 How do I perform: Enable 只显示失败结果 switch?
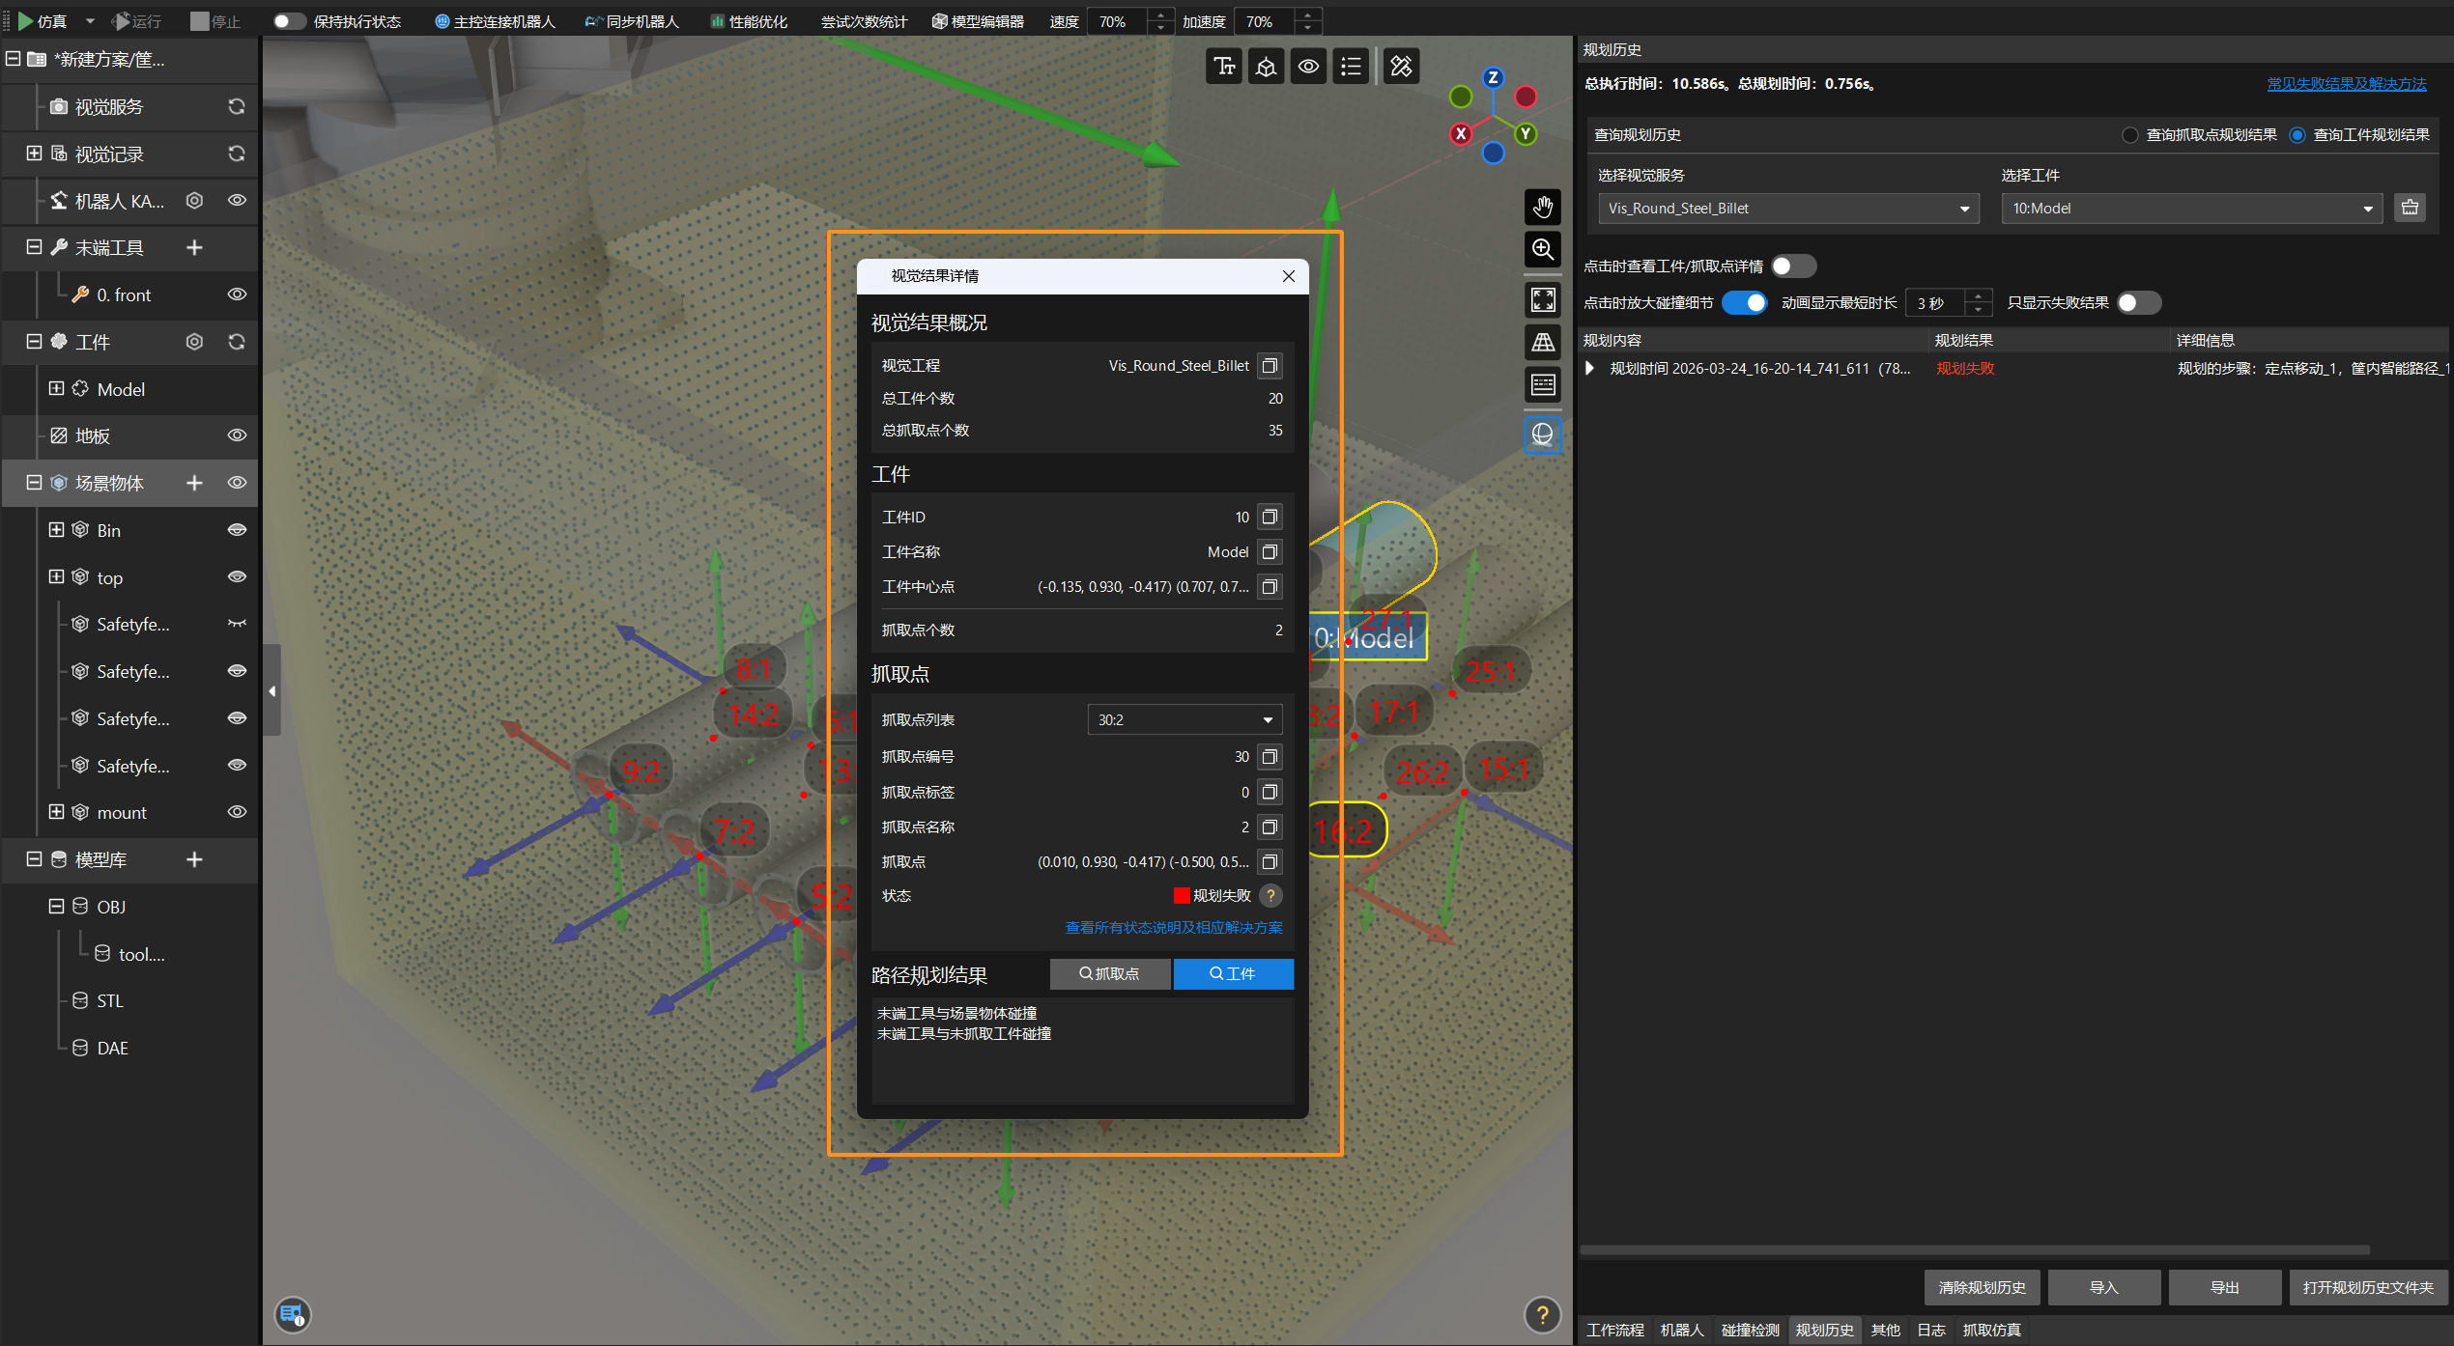pyautogui.click(x=2138, y=303)
